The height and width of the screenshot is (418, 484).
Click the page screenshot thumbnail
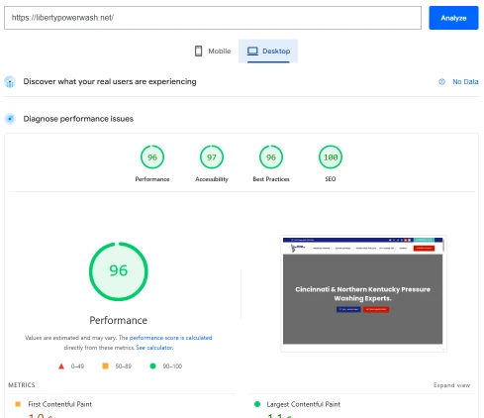363,294
